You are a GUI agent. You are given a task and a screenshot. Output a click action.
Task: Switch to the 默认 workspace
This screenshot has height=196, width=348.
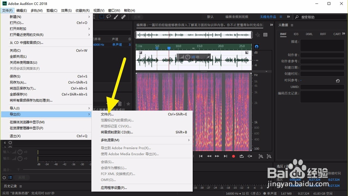click(210, 17)
